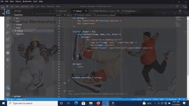Screen dimensions: 189x106
Task: Open the Explorer icon in VS Code activity bar
Action: coord(8,12)
